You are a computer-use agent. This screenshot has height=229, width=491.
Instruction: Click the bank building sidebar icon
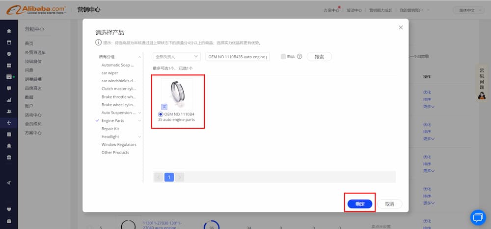tap(9, 157)
